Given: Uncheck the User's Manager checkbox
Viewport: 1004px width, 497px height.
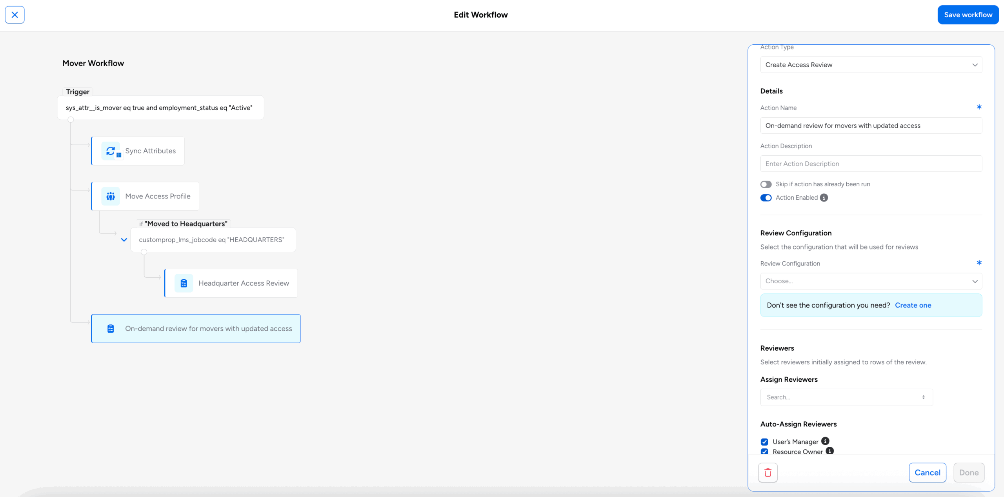Looking at the screenshot, I should (764, 442).
